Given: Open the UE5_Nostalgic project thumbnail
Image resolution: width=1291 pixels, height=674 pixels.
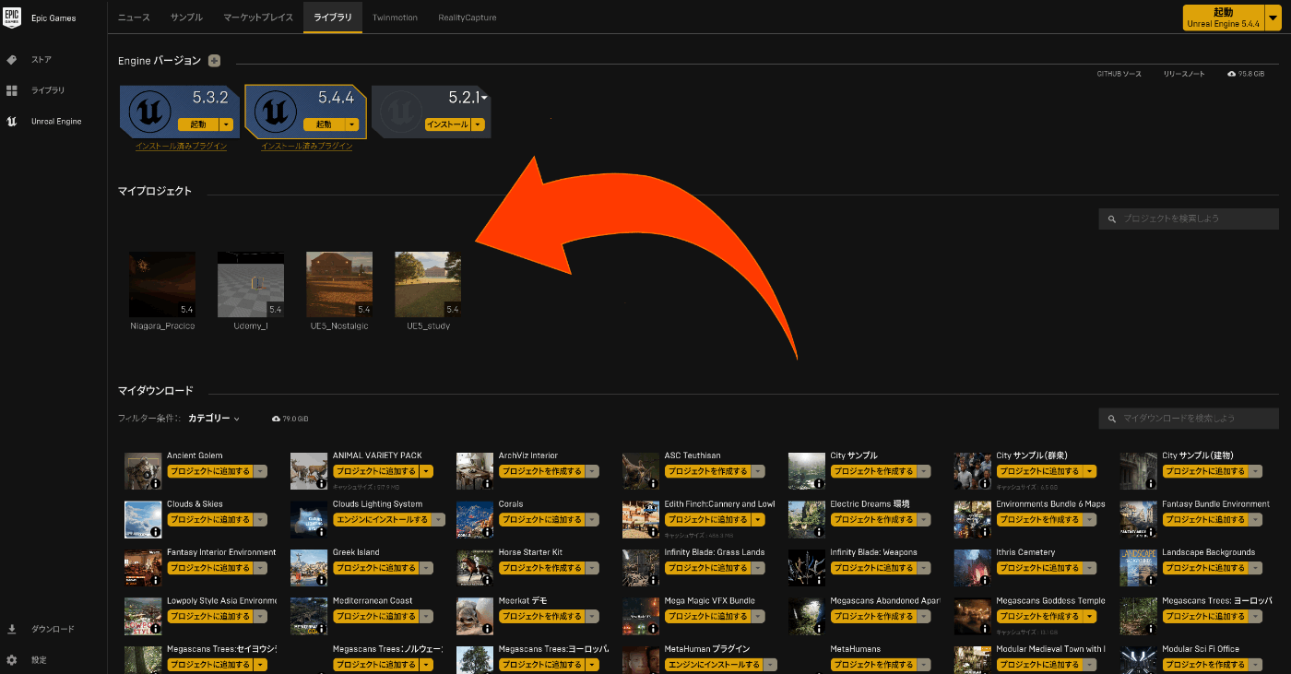Looking at the screenshot, I should (x=339, y=285).
